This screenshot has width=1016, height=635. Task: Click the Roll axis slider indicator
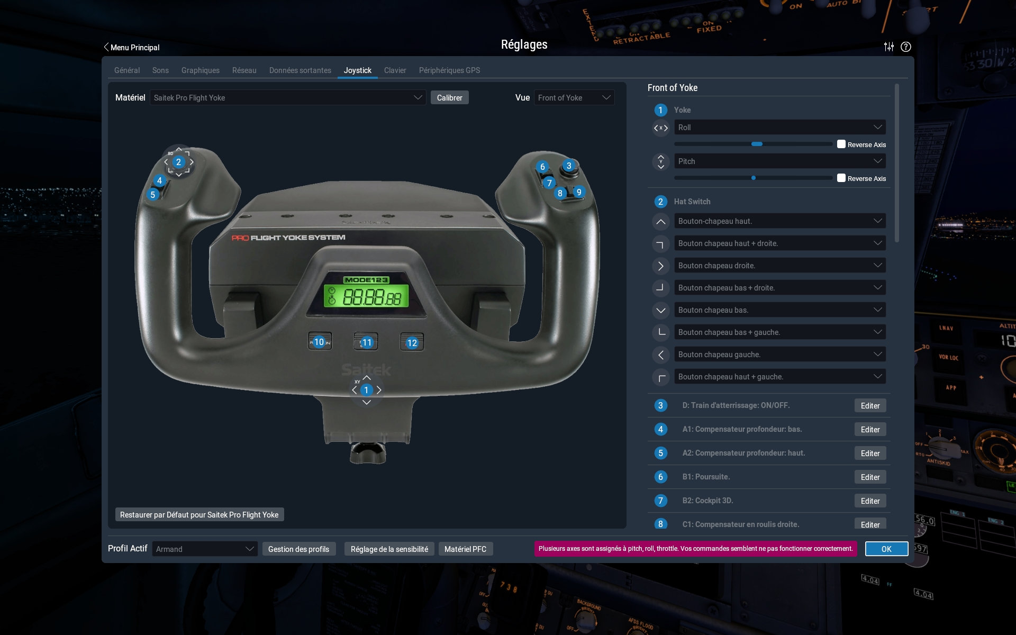[x=757, y=144]
